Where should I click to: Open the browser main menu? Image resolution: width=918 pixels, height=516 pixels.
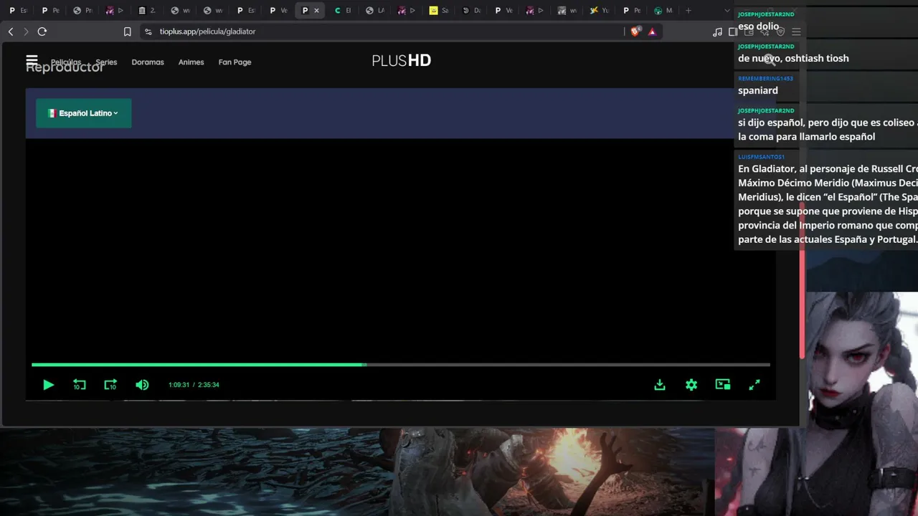coord(796,32)
